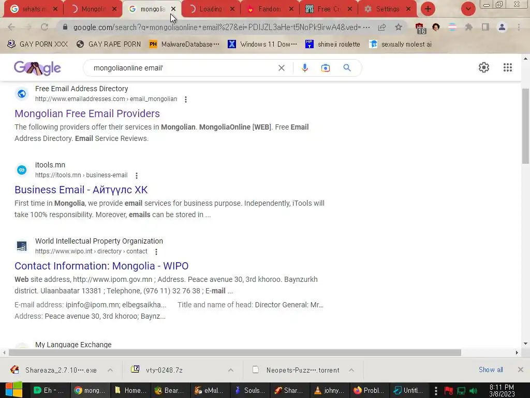Image resolution: width=530 pixels, height=398 pixels.
Task: Open more options for emailaddresses.com result
Action: [x=186, y=99]
